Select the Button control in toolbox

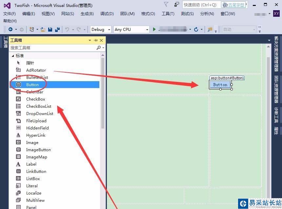click(x=54, y=84)
